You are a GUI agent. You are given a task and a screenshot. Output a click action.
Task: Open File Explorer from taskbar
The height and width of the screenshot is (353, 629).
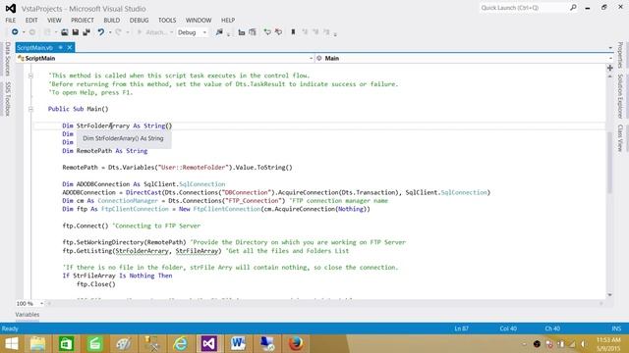(x=37, y=344)
